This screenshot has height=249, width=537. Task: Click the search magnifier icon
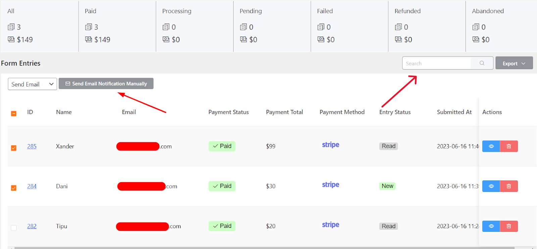point(482,63)
